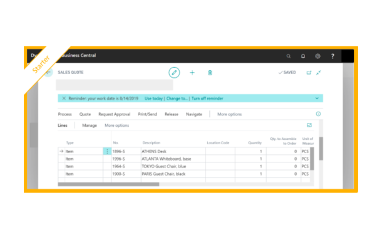Viewport: 382px width, 239px height.
Task: Click ATHENS Desk description cell
Action: coord(173,151)
